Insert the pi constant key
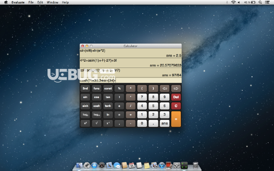This screenshot has height=171, width=274. (x=119, y=114)
